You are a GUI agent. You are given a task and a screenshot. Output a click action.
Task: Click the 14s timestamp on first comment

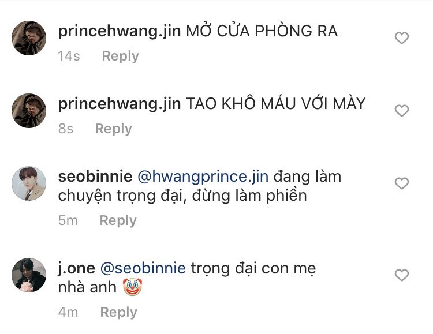pos(69,56)
